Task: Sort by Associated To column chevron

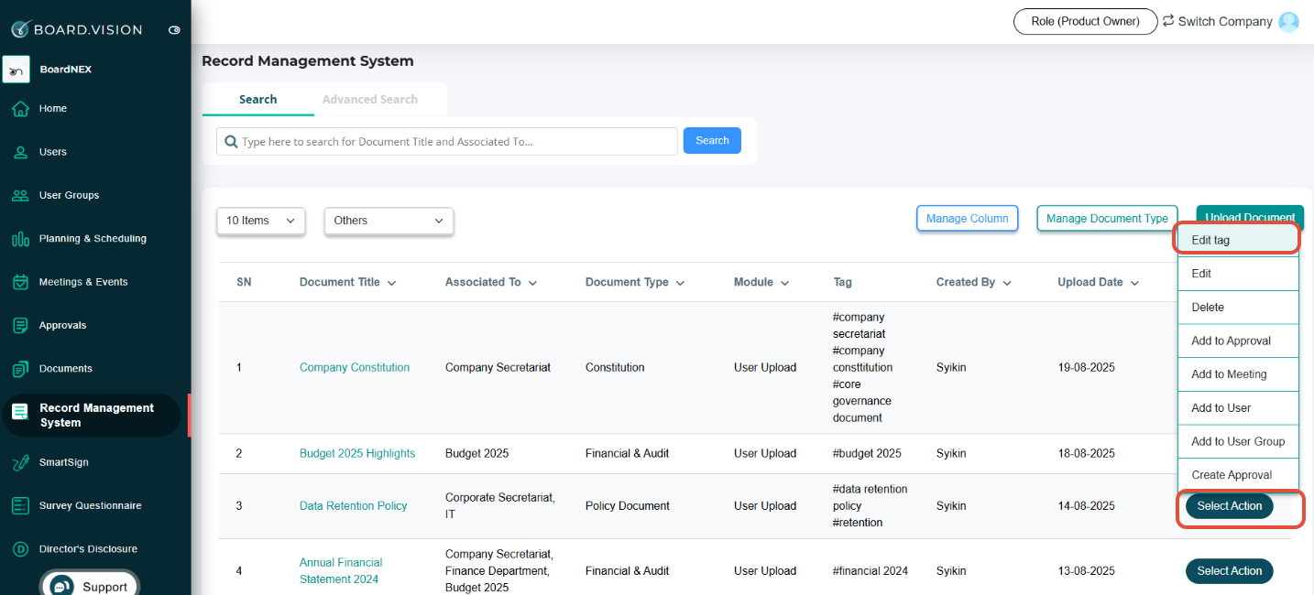Action: coord(532,284)
